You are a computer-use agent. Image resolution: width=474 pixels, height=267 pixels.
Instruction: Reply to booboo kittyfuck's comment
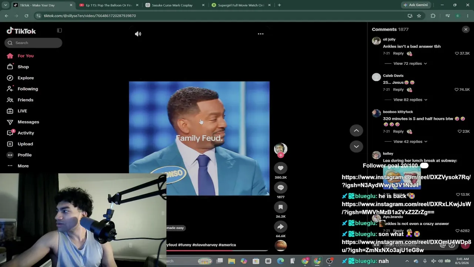pyautogui.click(x=398, y=131)
